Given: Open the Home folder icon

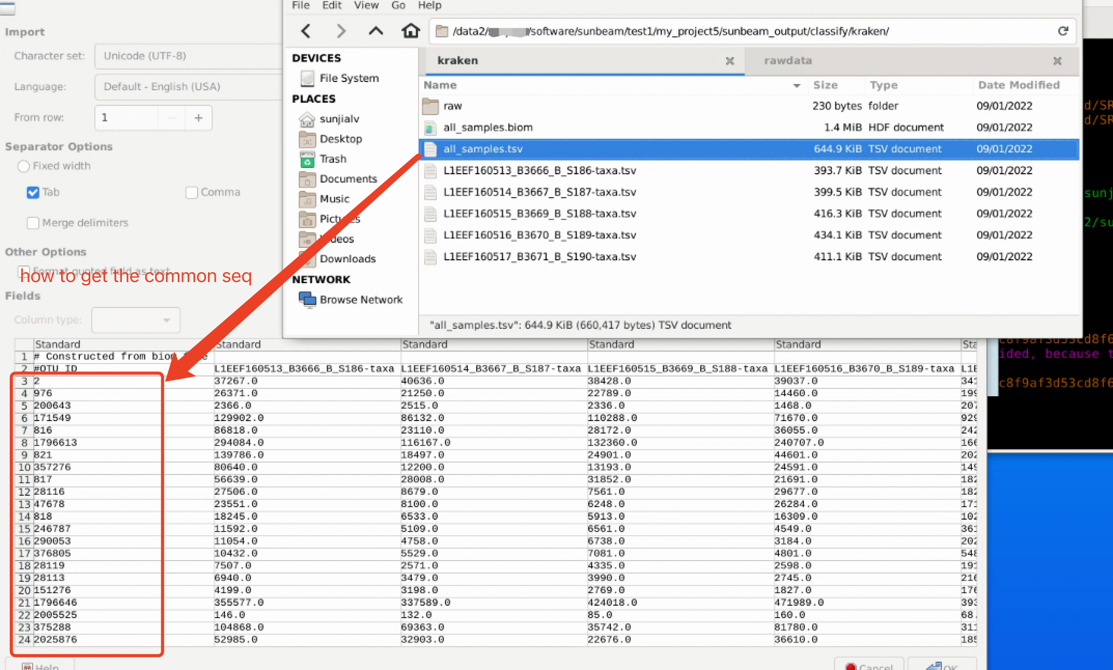Looking at the screenshot, I should pyautogui.click(x=410, y=31).
